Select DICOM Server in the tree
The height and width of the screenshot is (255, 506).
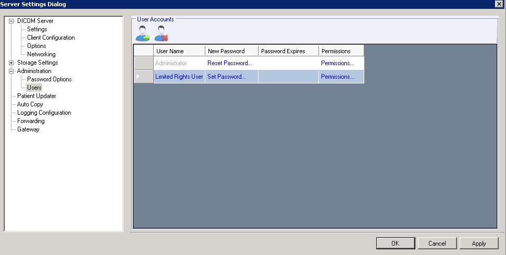[x=35, y=21]
